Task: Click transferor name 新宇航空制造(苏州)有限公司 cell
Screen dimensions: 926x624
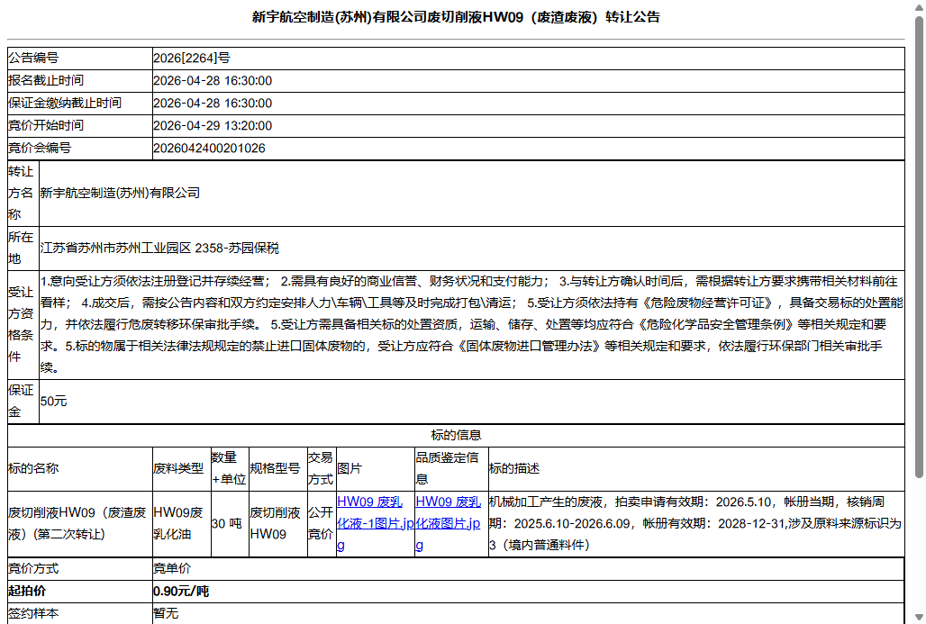Action: point(472,193)
